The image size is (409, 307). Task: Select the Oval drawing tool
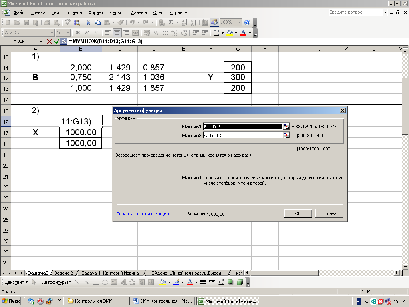105,282
